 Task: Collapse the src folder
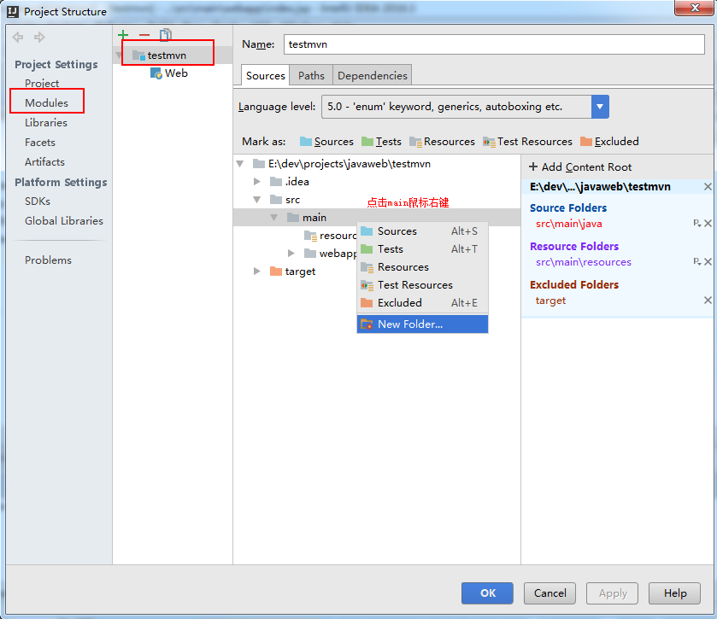click(x=257, y=200)
